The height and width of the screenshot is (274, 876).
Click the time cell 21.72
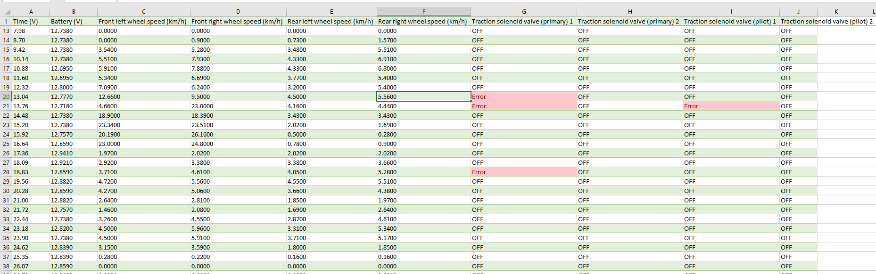(x=31, y=210)
